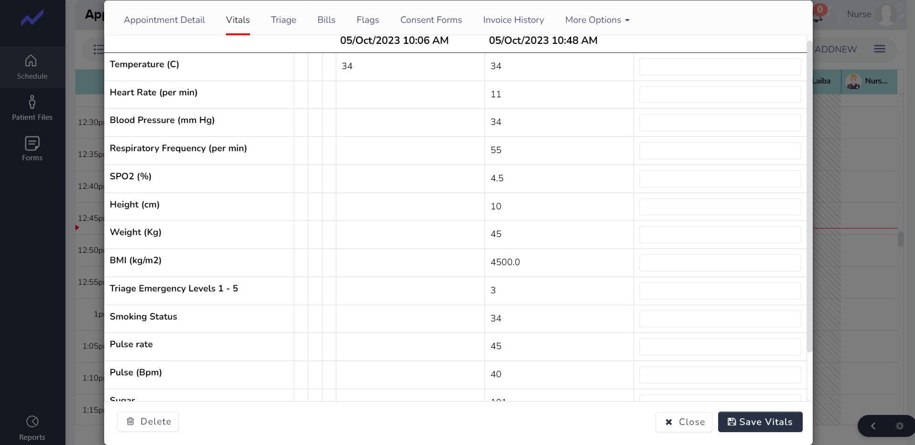Viewport: 915px width, 445px height.
Task: Click the settings gear in bottom-right widget
Action: (x=900, y=426)
